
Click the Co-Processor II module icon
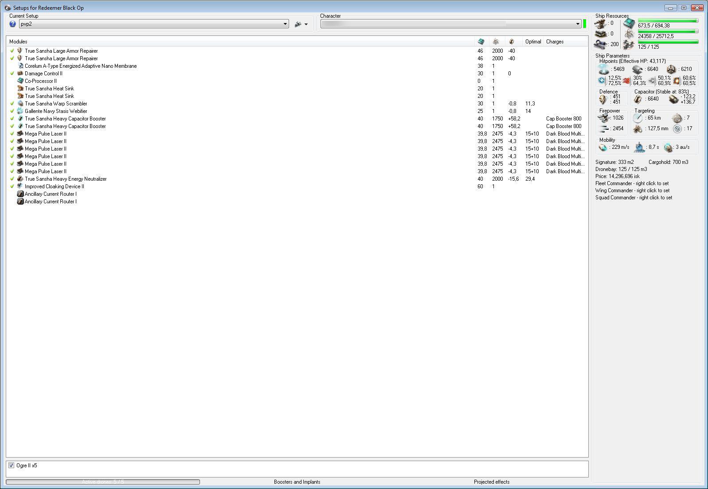tap(20, 81)
